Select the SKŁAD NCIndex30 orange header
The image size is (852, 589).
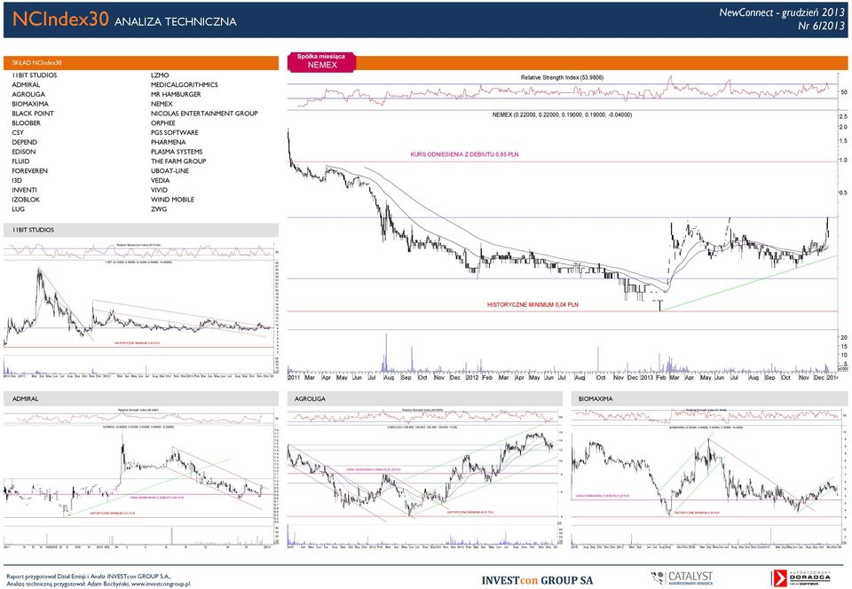pyautogui.click(x=141, y=63)
